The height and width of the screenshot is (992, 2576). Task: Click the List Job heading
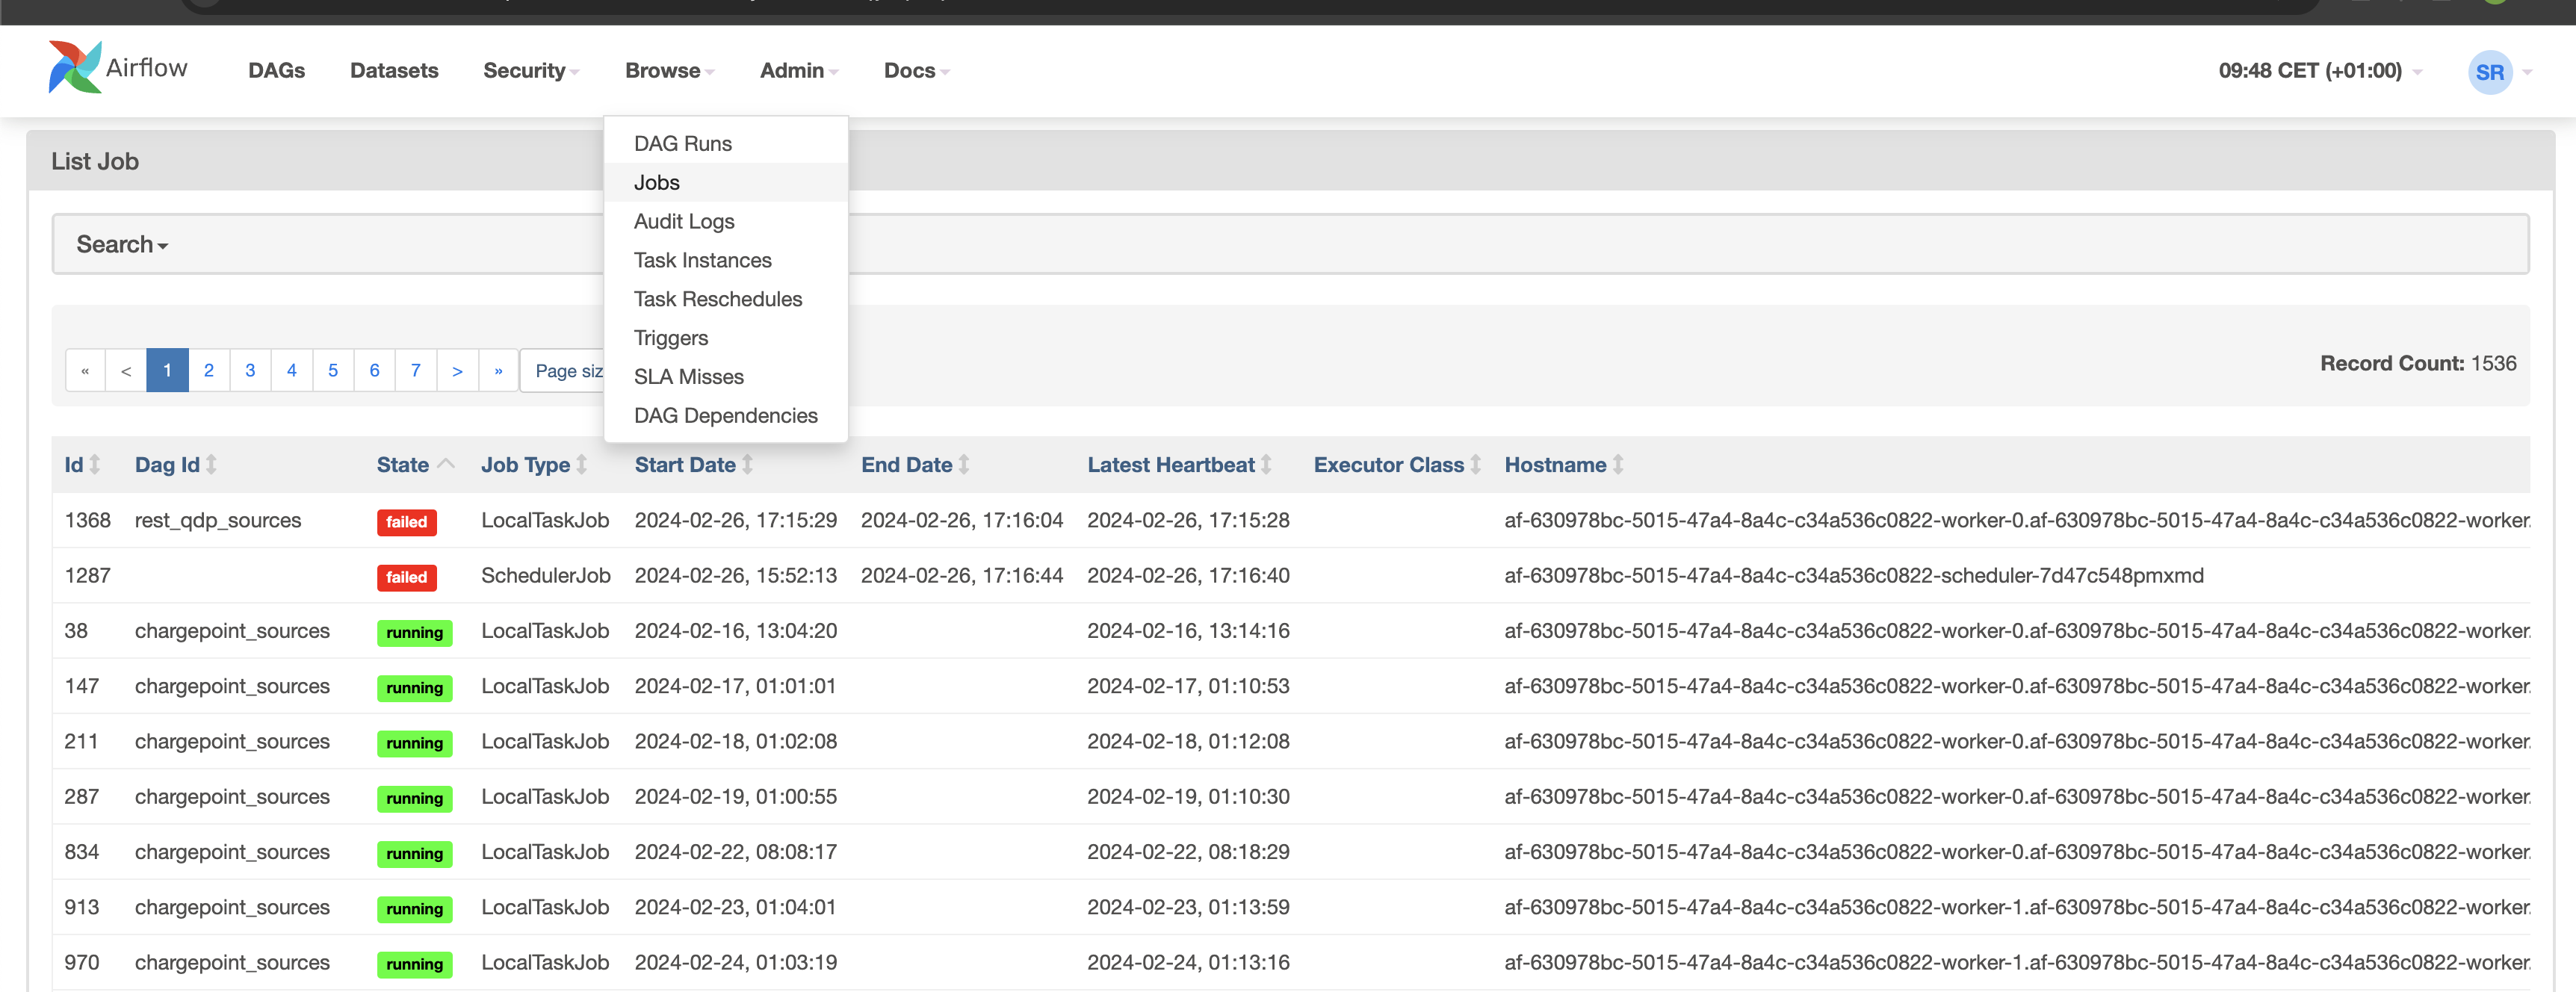point(95,161)
